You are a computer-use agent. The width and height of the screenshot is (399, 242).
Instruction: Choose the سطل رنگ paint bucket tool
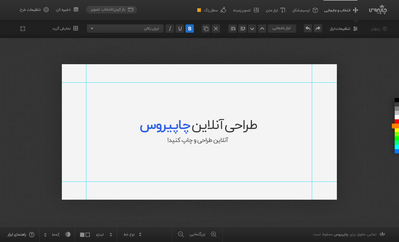pyautogui.click(x=215, y=10)
